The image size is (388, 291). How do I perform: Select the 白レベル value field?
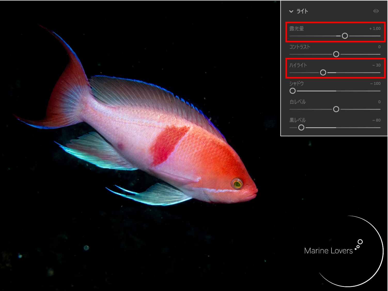pos(379,102)
